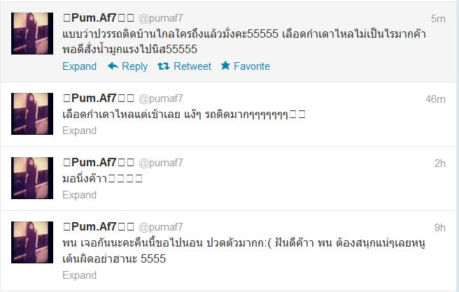This screenshot has width=459, height=292.
Task: Open the 46m timestamp link
Action: (436, 99)
